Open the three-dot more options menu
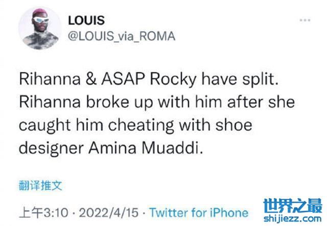Viewport: 327px width, 226px height. pos(306,19)
